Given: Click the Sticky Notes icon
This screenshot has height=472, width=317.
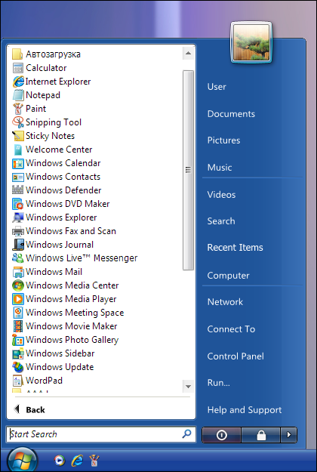Looking at the screenshot, I should (x=18, y=136).
